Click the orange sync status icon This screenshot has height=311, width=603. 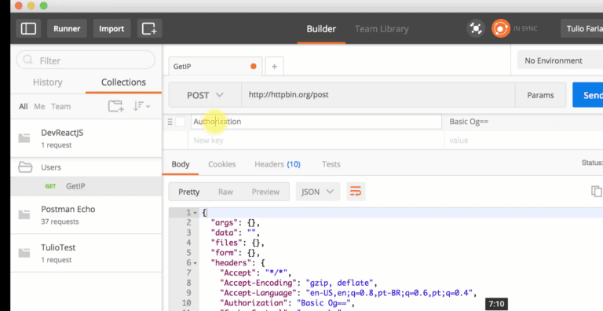tap(500, 28)
